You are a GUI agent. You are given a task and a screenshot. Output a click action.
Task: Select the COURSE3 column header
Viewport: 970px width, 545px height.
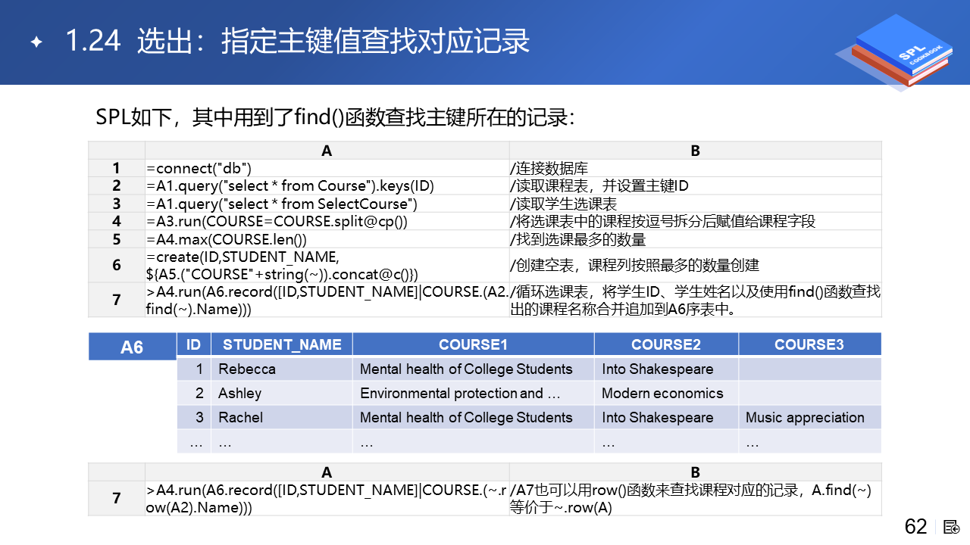(x=809, y=344)
